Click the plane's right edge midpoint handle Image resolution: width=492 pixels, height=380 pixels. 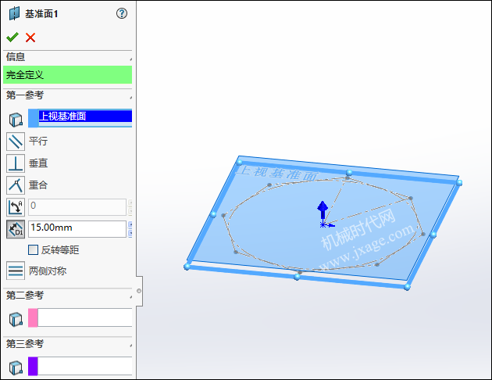433,235
